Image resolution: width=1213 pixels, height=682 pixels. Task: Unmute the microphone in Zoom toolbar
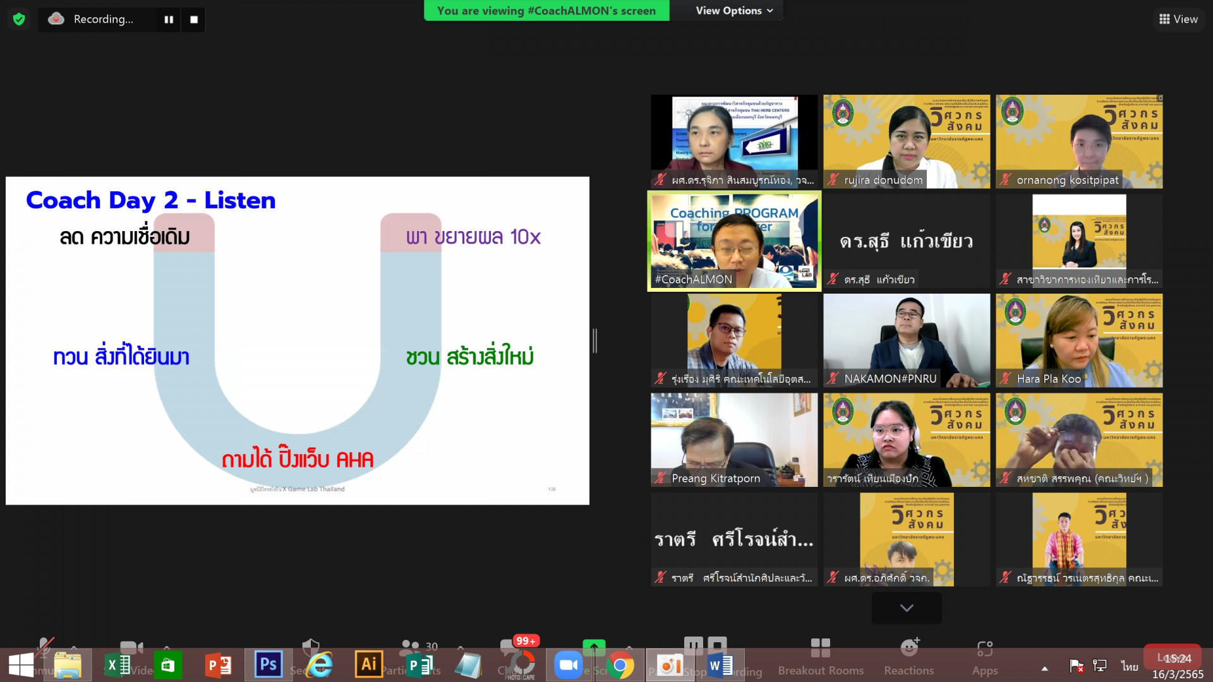(44, 647)
